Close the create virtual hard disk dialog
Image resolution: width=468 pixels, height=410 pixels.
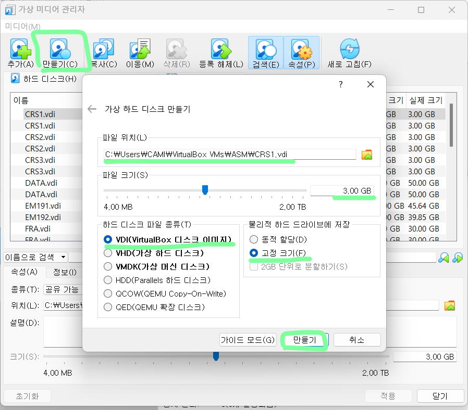371,84
